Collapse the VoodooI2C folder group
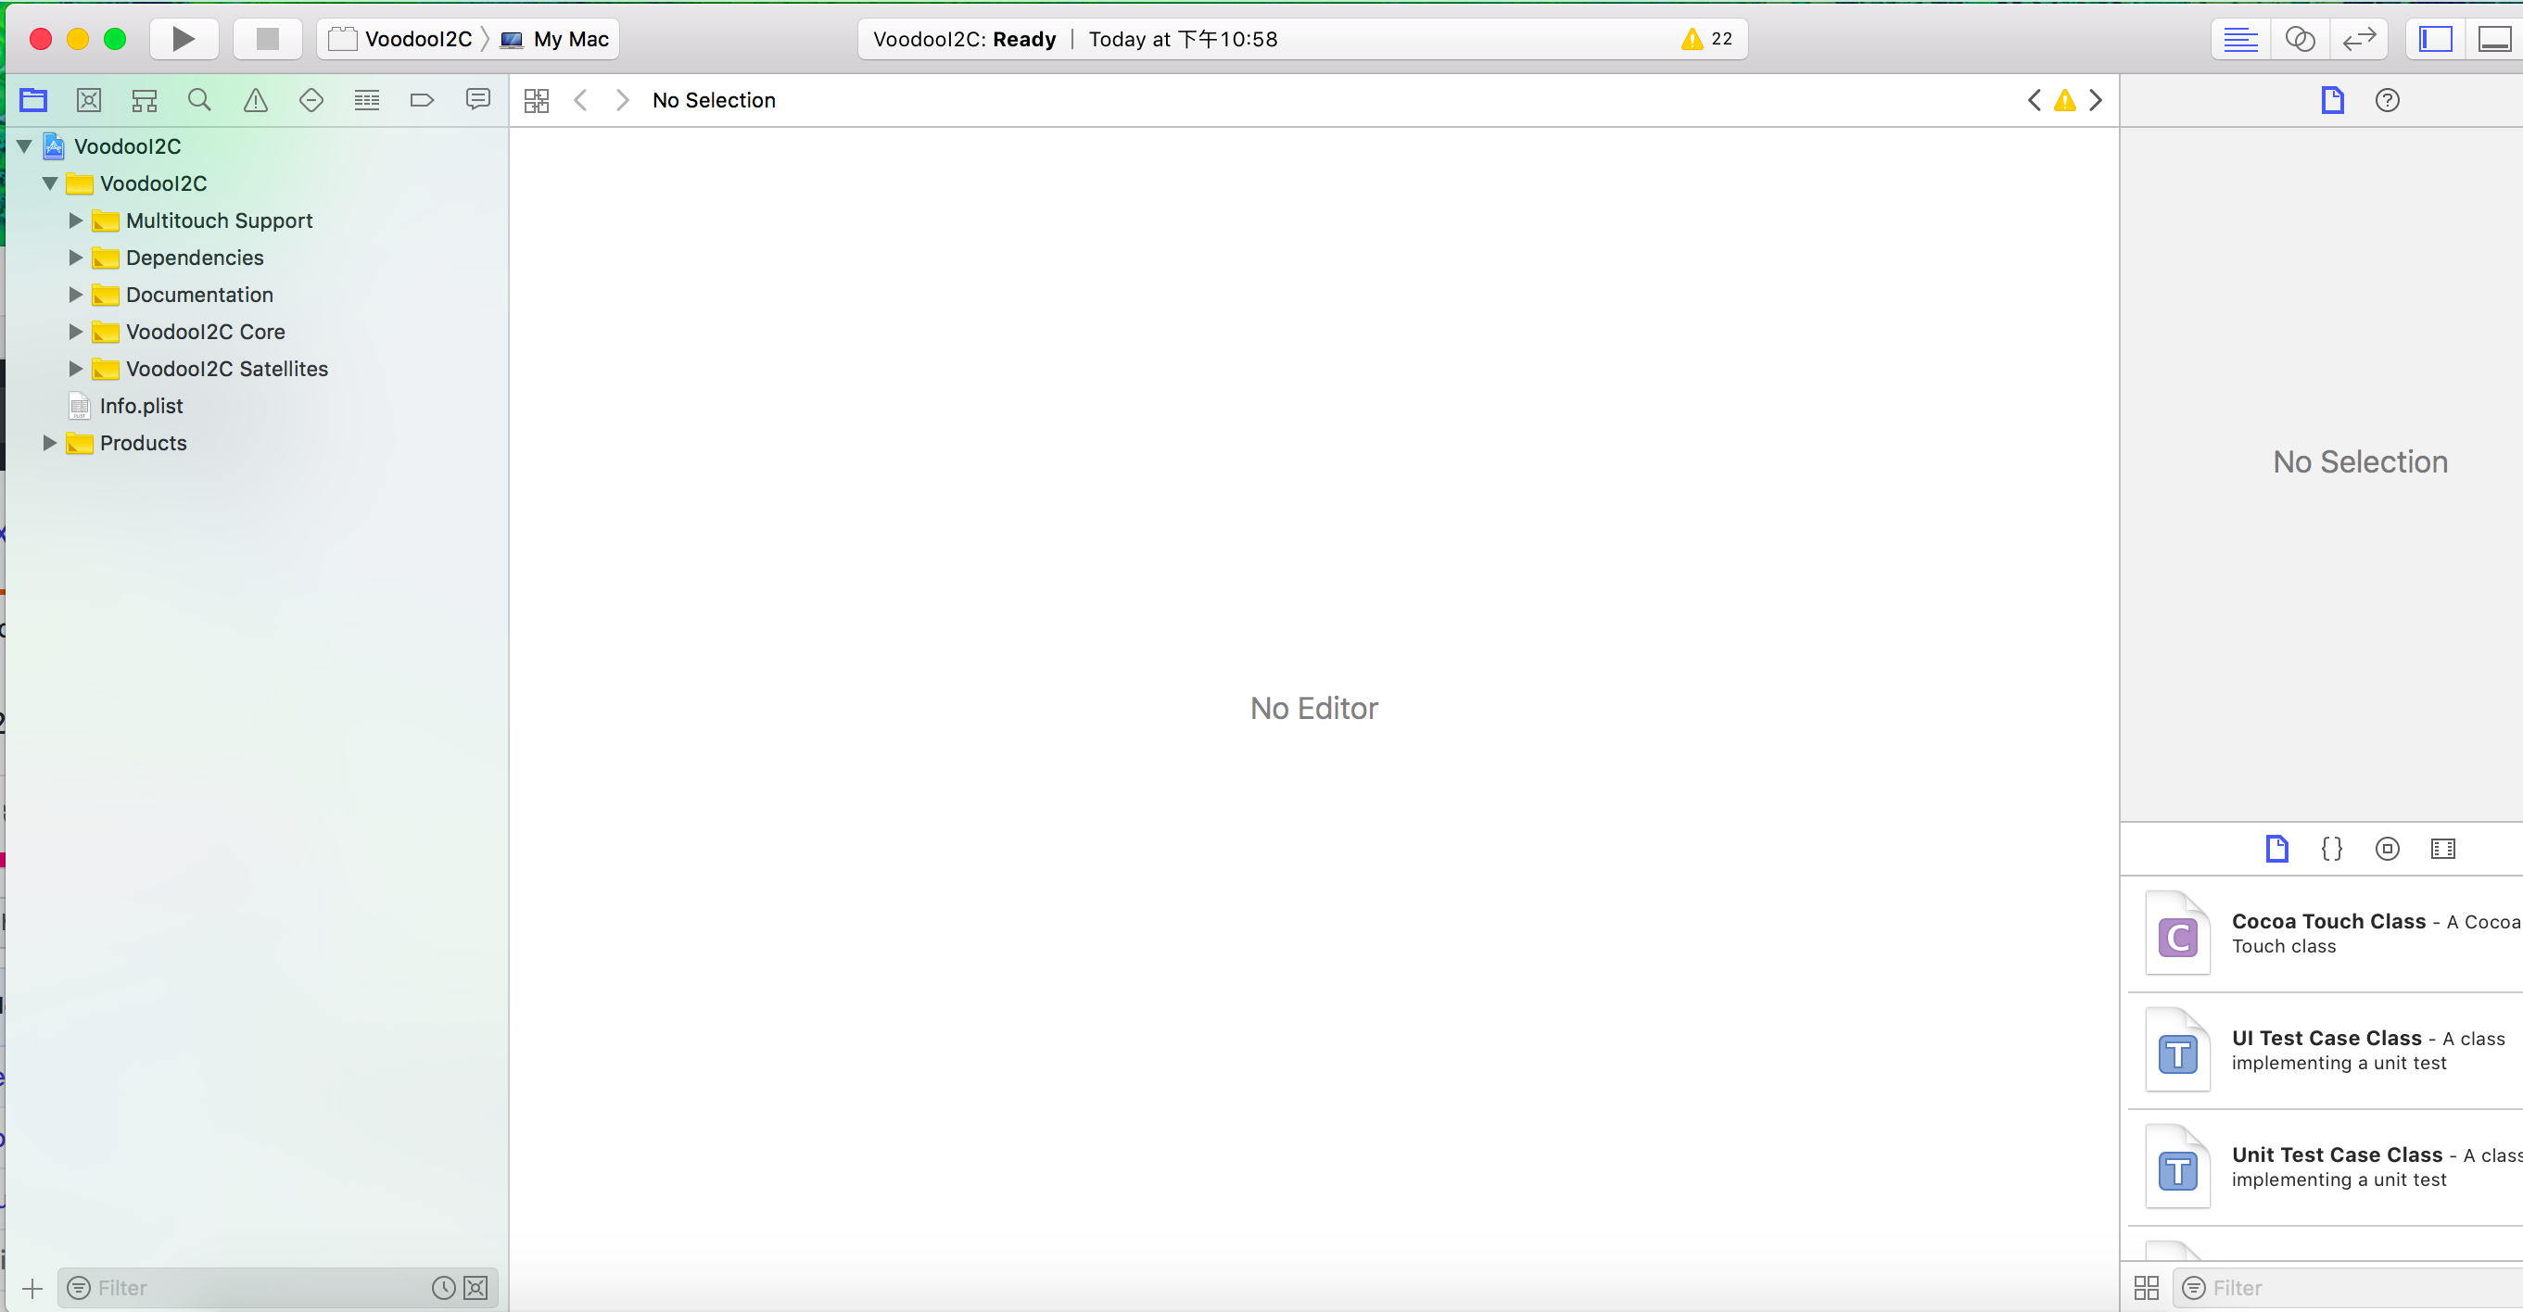 pos(50,183)
